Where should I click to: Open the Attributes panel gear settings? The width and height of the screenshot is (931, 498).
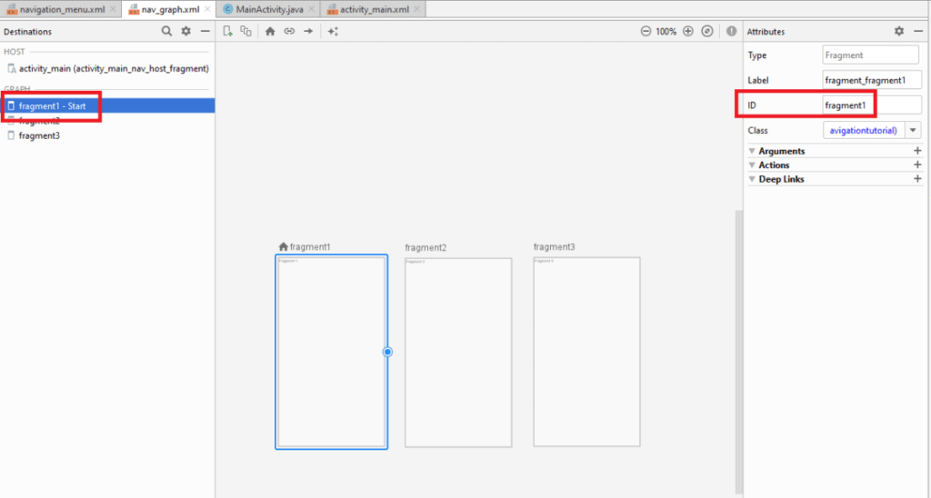(898, 31)
